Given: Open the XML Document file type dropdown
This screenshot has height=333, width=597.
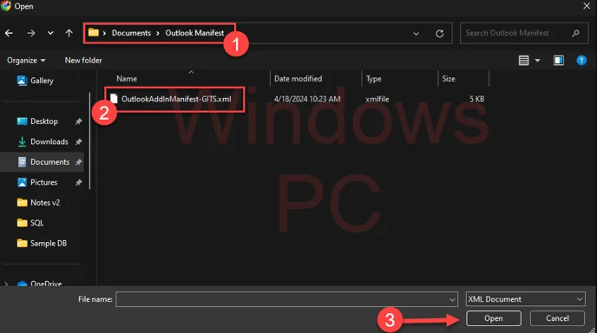Looking at the screenshot, I should [526, 299].
